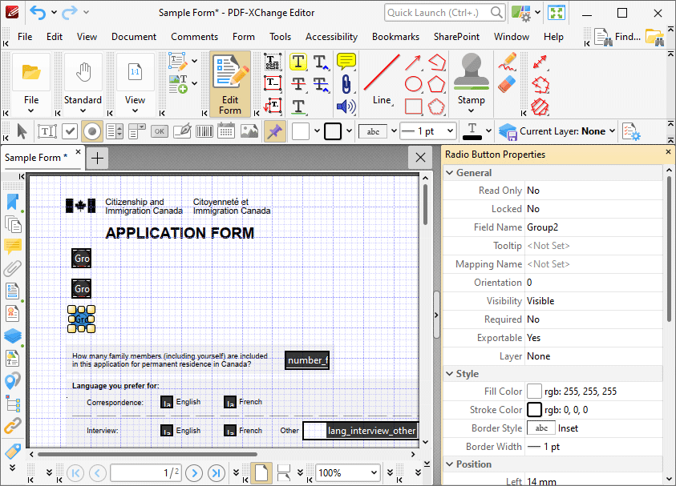Screen dimensions: 676x486
Task: Choose the Rectangle shape tool
Action: point(413,106)
